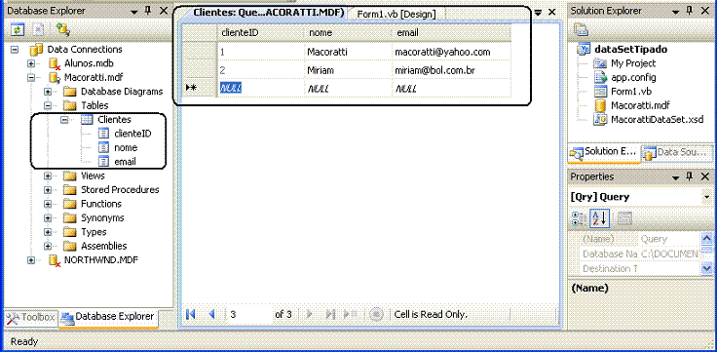Click the email column header
Screen dimensions: 717x352
coord(451,33)
